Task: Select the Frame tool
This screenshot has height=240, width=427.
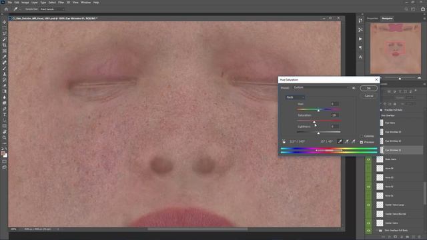Action: (x=5, y=51)
